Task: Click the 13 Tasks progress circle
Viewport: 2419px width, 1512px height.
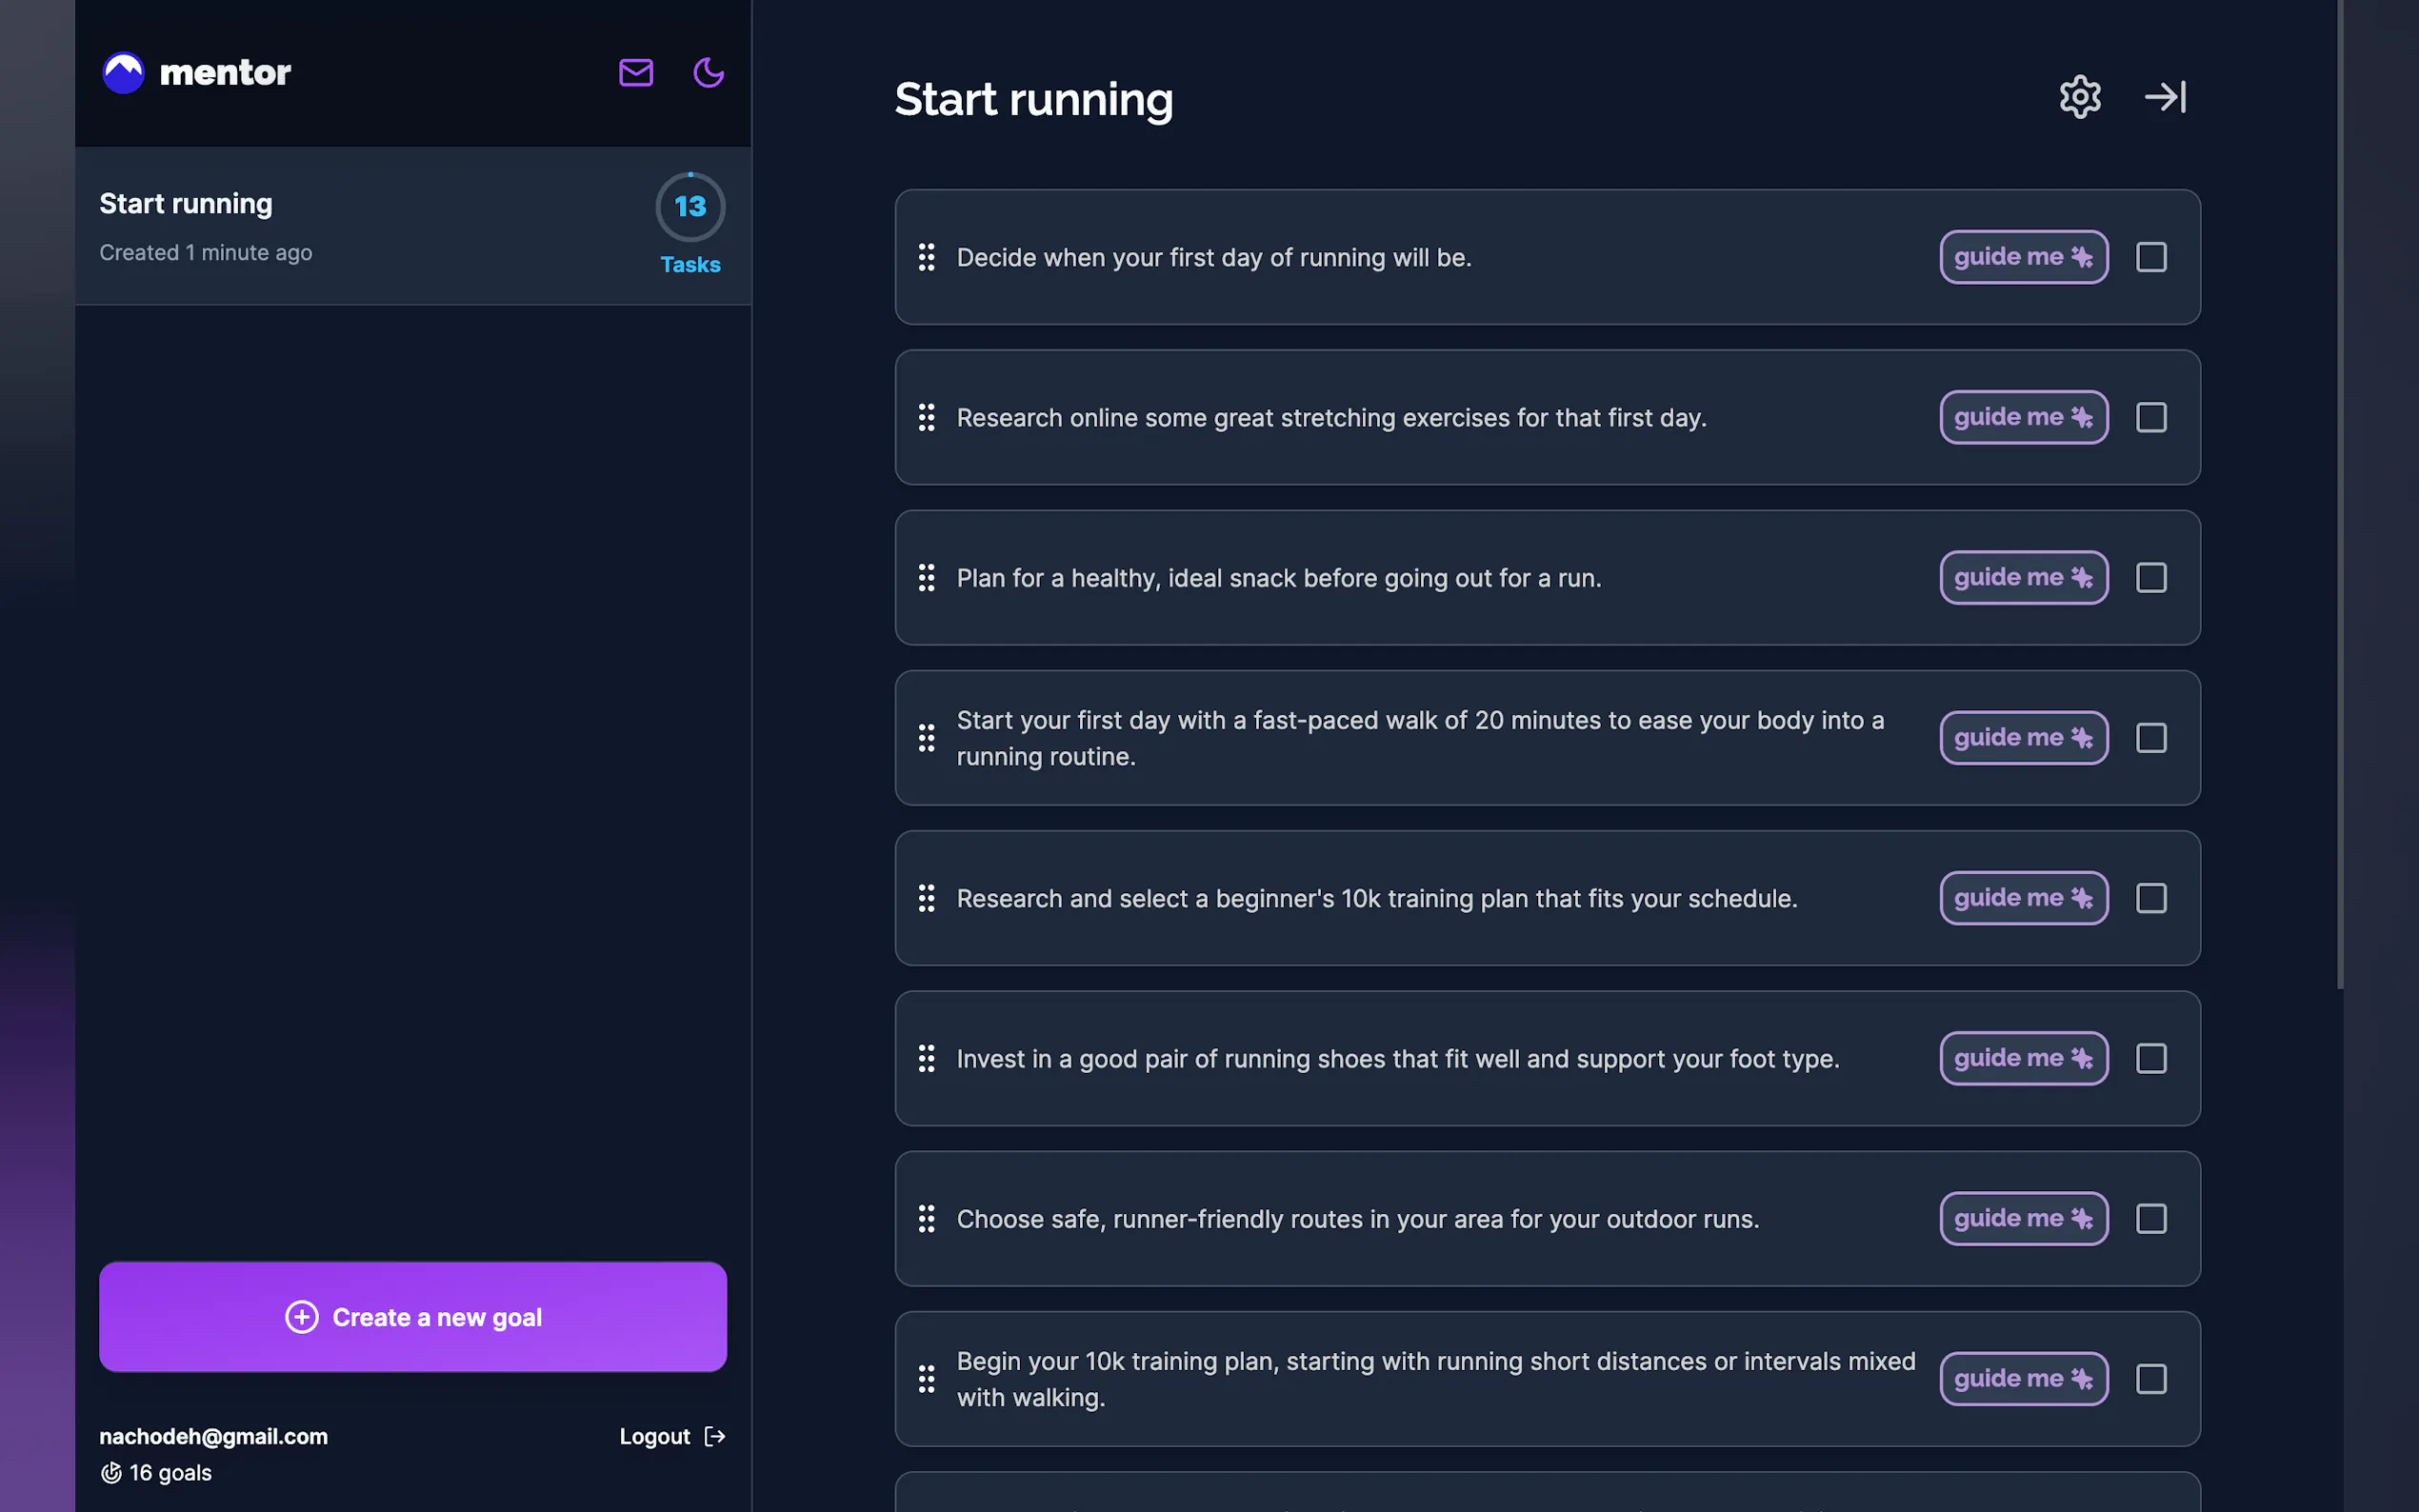Action: (690, 207)
